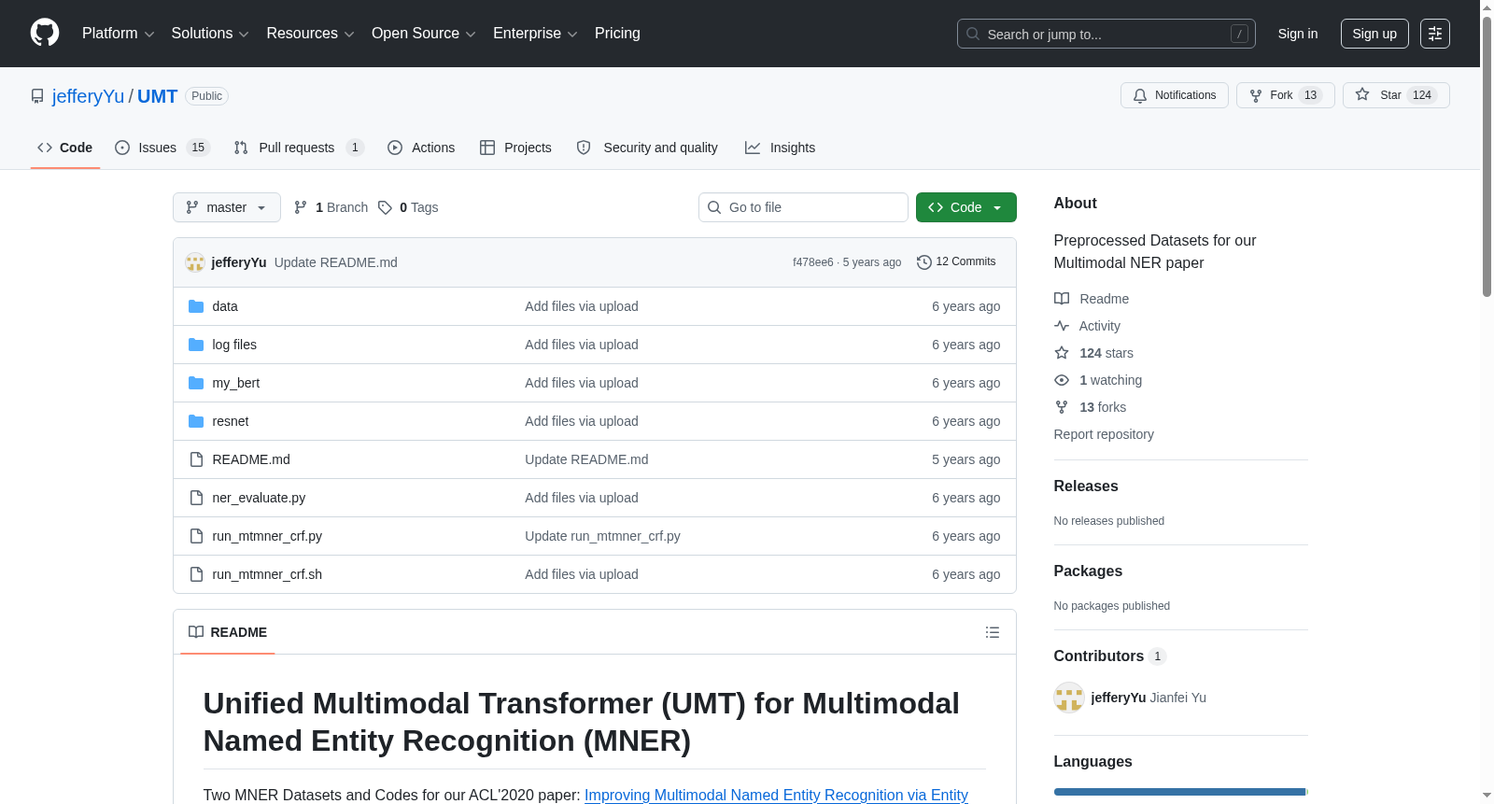Image resolution: width=1494 pixels, height=804 pixels.
Task: Open the jefferyYu owner profile link
Action: point(88,96)
